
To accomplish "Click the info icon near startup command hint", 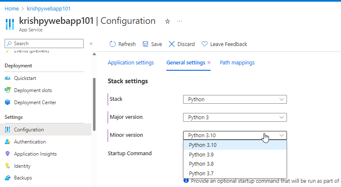I will (x=186, y=181).
